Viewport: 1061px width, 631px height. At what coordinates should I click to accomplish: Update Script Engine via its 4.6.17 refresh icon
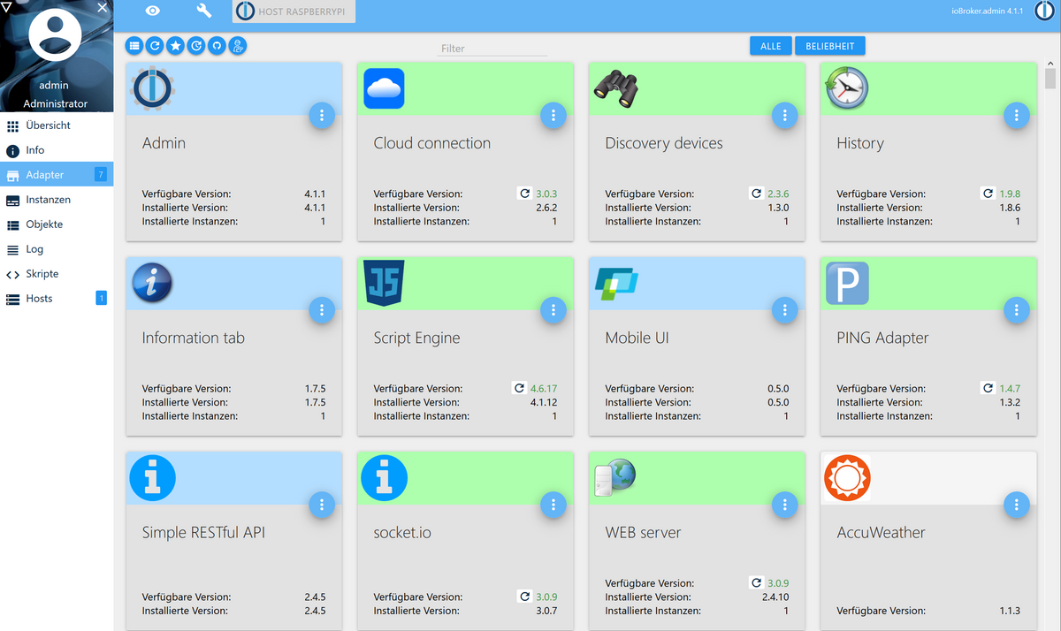(520, 388)
